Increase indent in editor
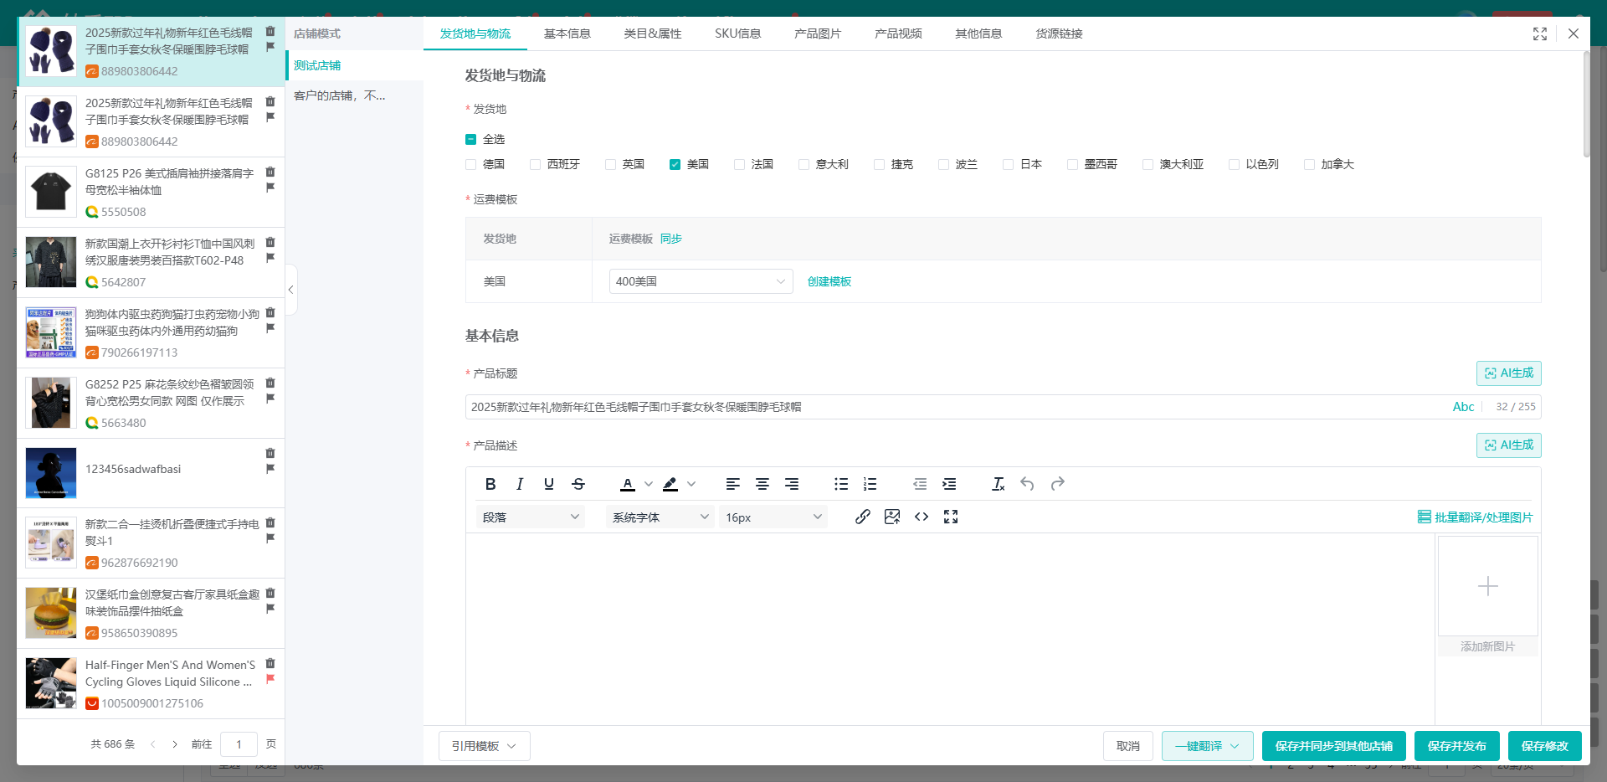Viewport: 1607px width, 782px height. [949, 484]
